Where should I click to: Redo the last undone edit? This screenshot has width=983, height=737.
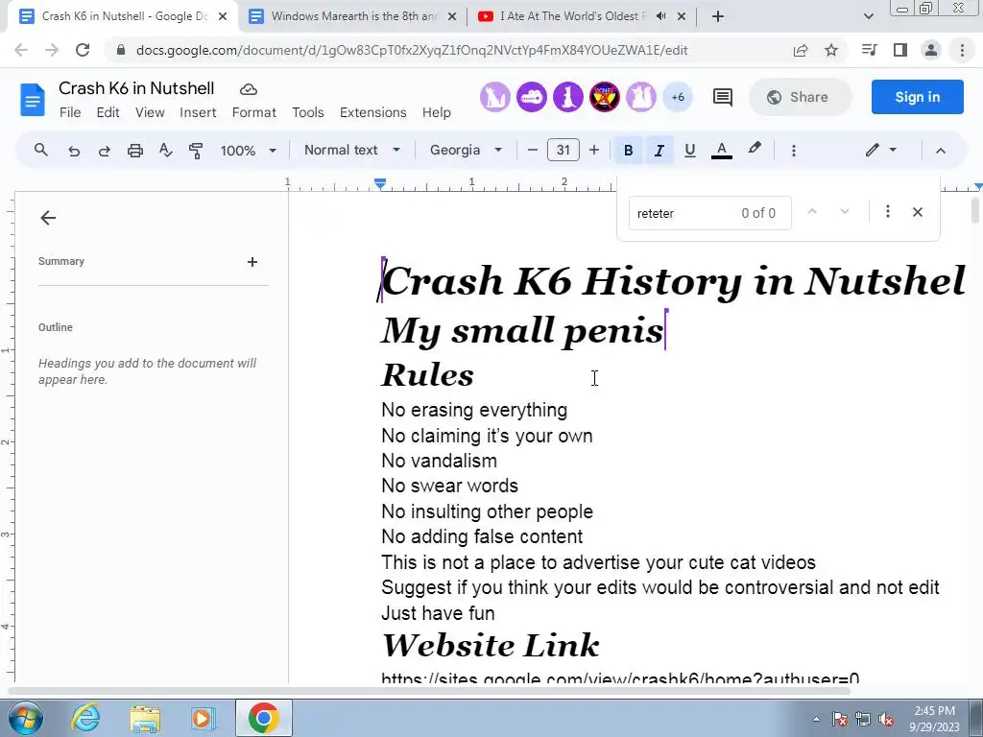pyautogui.click(x=104, y=151)
